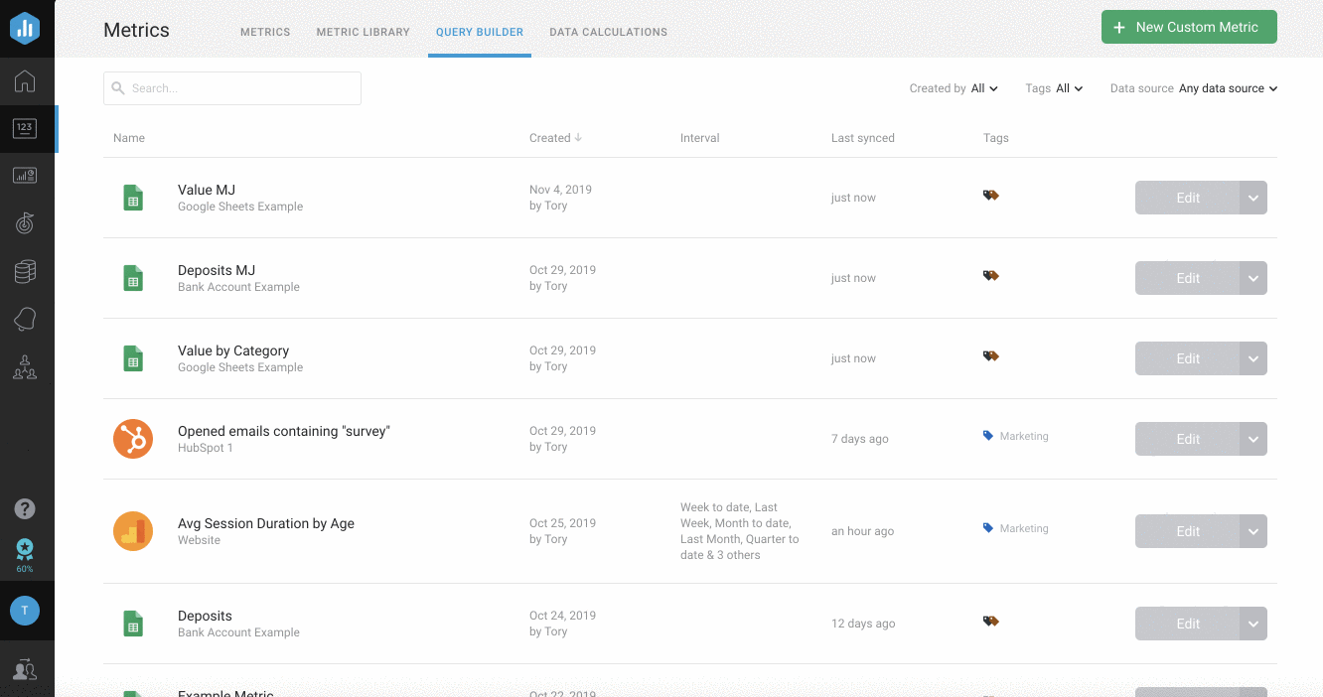The height and width of the screenshot is (697, 1323).
Task: Open the user avatar 'T' profile
Action: click(25, 611)
